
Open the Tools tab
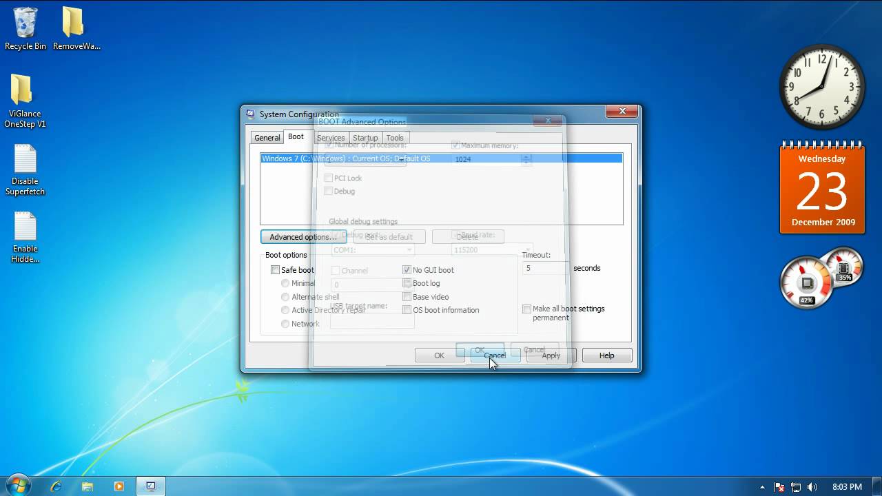click(395, 138)
